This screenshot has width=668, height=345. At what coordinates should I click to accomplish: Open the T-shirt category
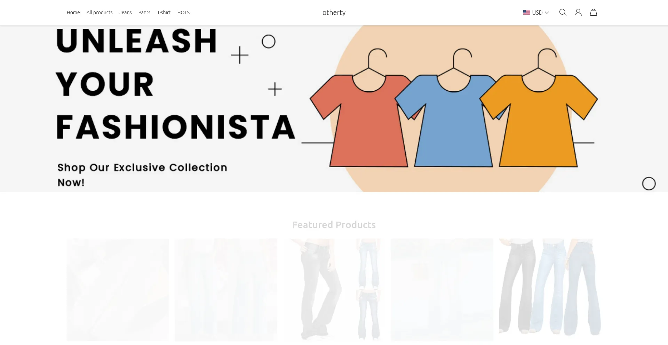[x=164, y=13]
